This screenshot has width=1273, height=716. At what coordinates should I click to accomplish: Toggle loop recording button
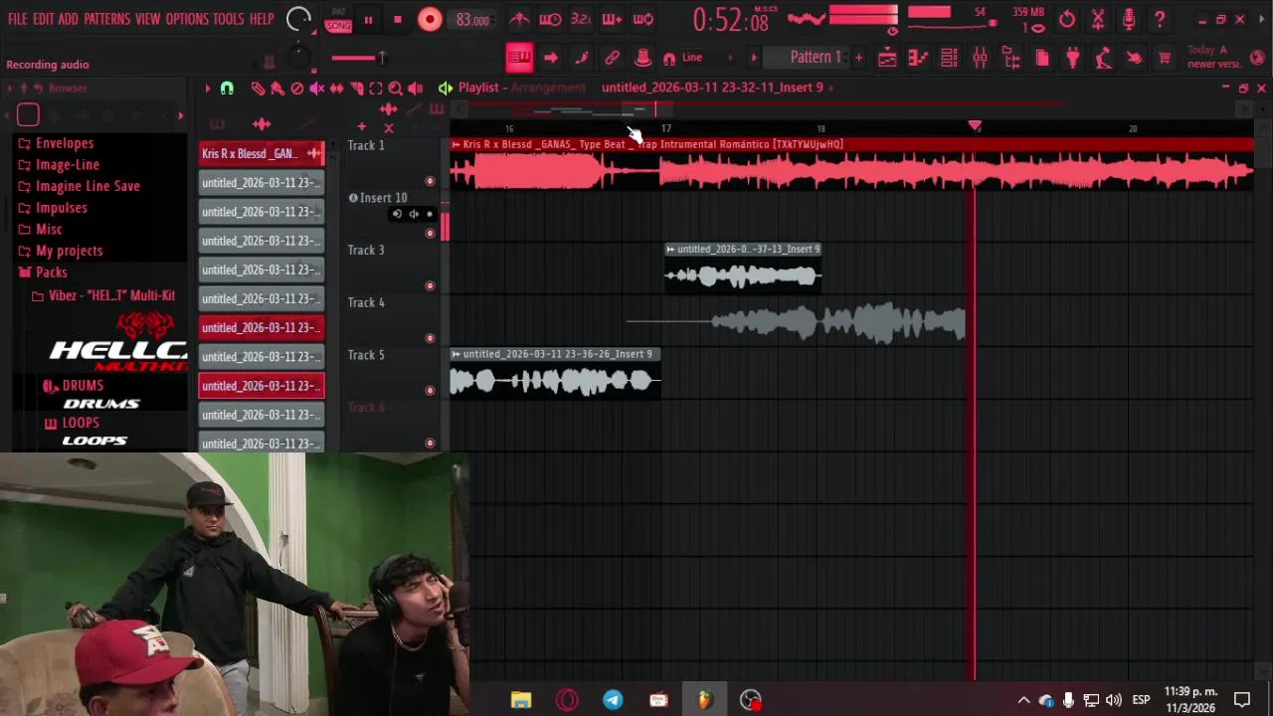pyautogui.click(x=643, y=19)
